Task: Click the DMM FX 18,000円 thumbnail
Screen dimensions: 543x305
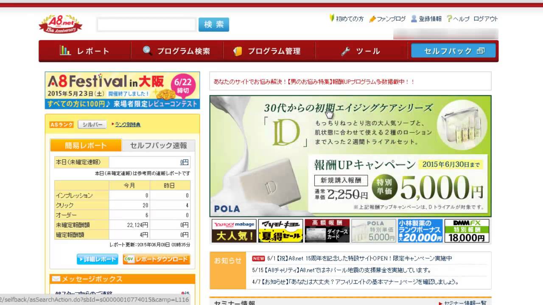Action: pyautogui.click(x=467, y=231)
